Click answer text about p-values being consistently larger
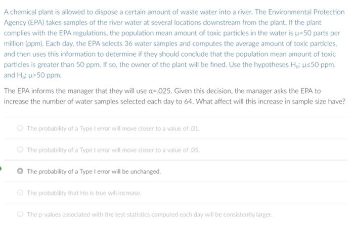Image resolution: width=354 pixels, height=230 pixels. [150, 214]
